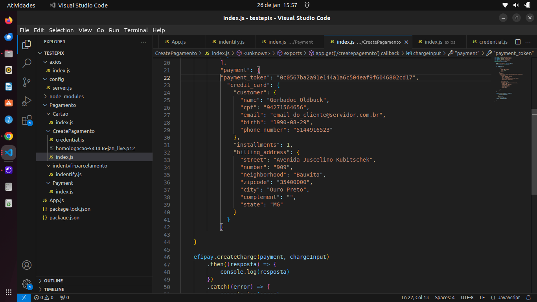Open the Extensions view
Image resolution: width=537 pixels, height=302 pixels.
[x=27, y=120]
